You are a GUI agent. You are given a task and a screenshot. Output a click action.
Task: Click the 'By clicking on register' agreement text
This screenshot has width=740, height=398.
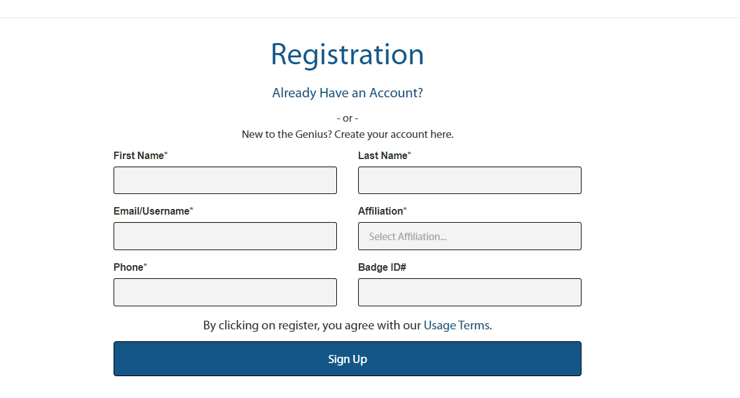[312, 325]
